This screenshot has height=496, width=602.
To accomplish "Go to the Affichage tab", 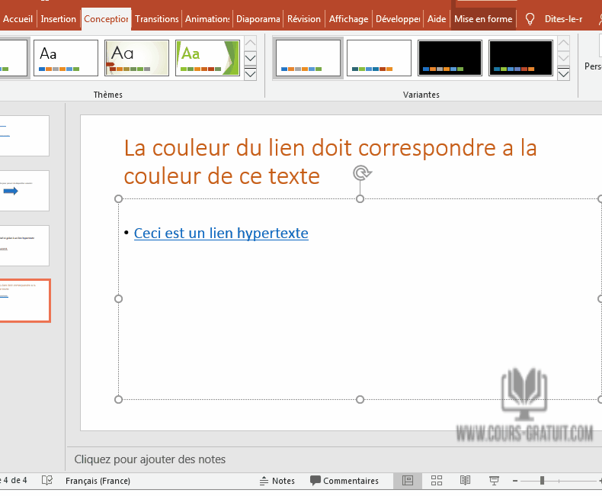I will pyautogui.click(x=348, y=19).
